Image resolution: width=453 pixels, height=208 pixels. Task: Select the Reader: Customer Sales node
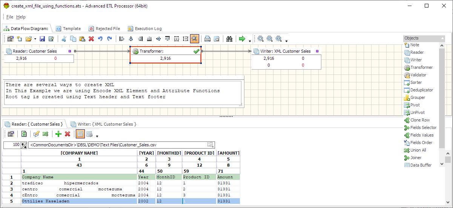pyautogui.click(x=39, y=55)
